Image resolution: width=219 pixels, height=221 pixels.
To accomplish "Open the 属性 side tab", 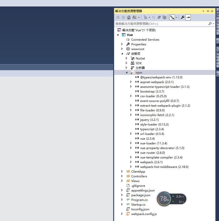I will coord(217,41).
